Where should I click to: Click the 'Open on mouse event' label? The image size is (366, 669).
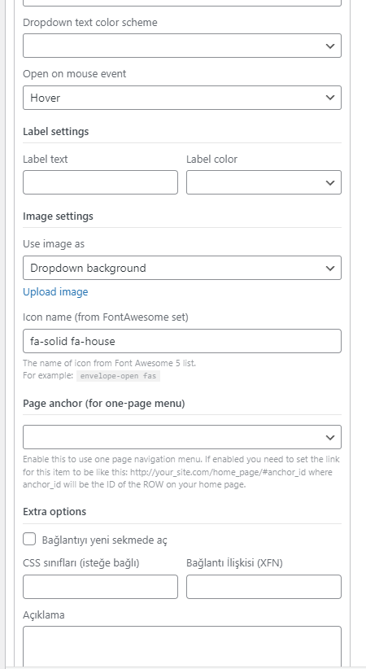(75, 74)
